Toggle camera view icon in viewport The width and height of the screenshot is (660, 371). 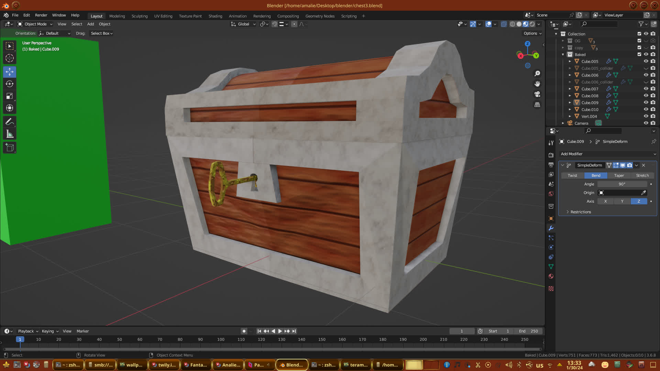click(x=537, y=94)
